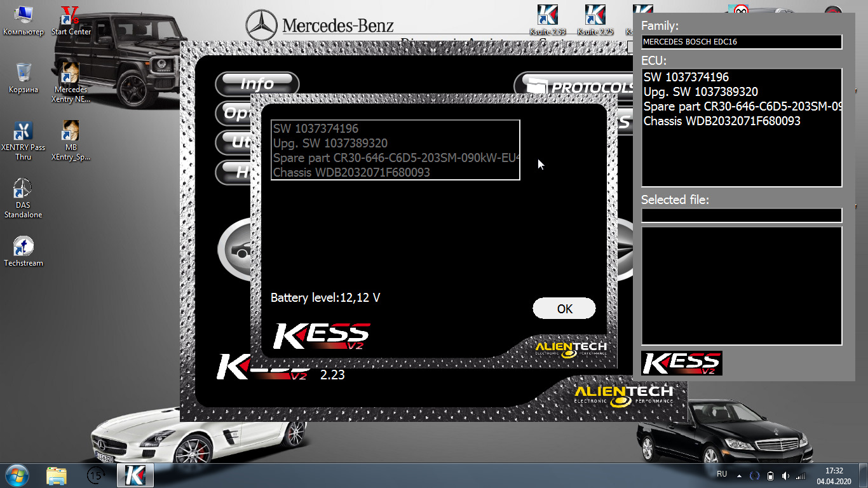Screen dimensions: 868x488
Task: Click the Selected file field
Action: click(742, 215)
